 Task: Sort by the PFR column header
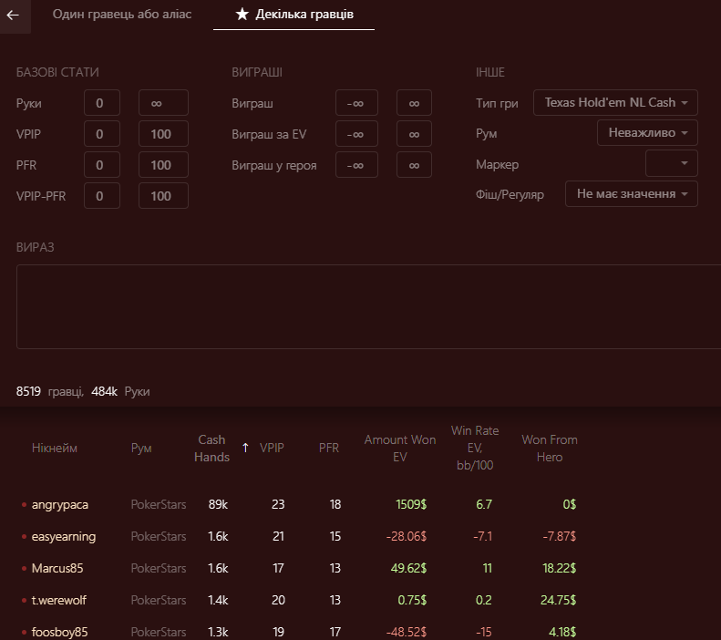coord(329,448)
